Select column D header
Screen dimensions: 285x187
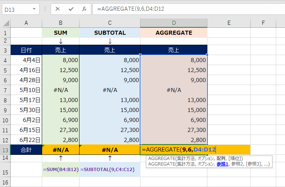coord(174,23)
